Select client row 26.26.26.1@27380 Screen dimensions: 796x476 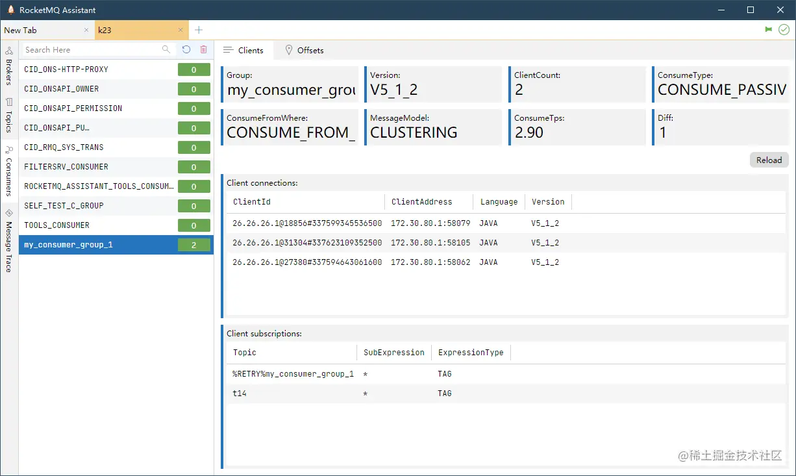pos(505,262)
